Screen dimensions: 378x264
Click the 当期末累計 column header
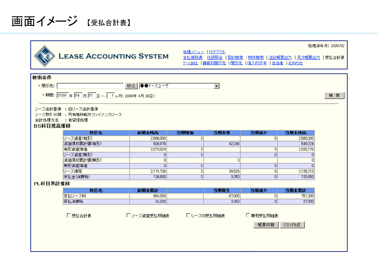pos(296,191)
